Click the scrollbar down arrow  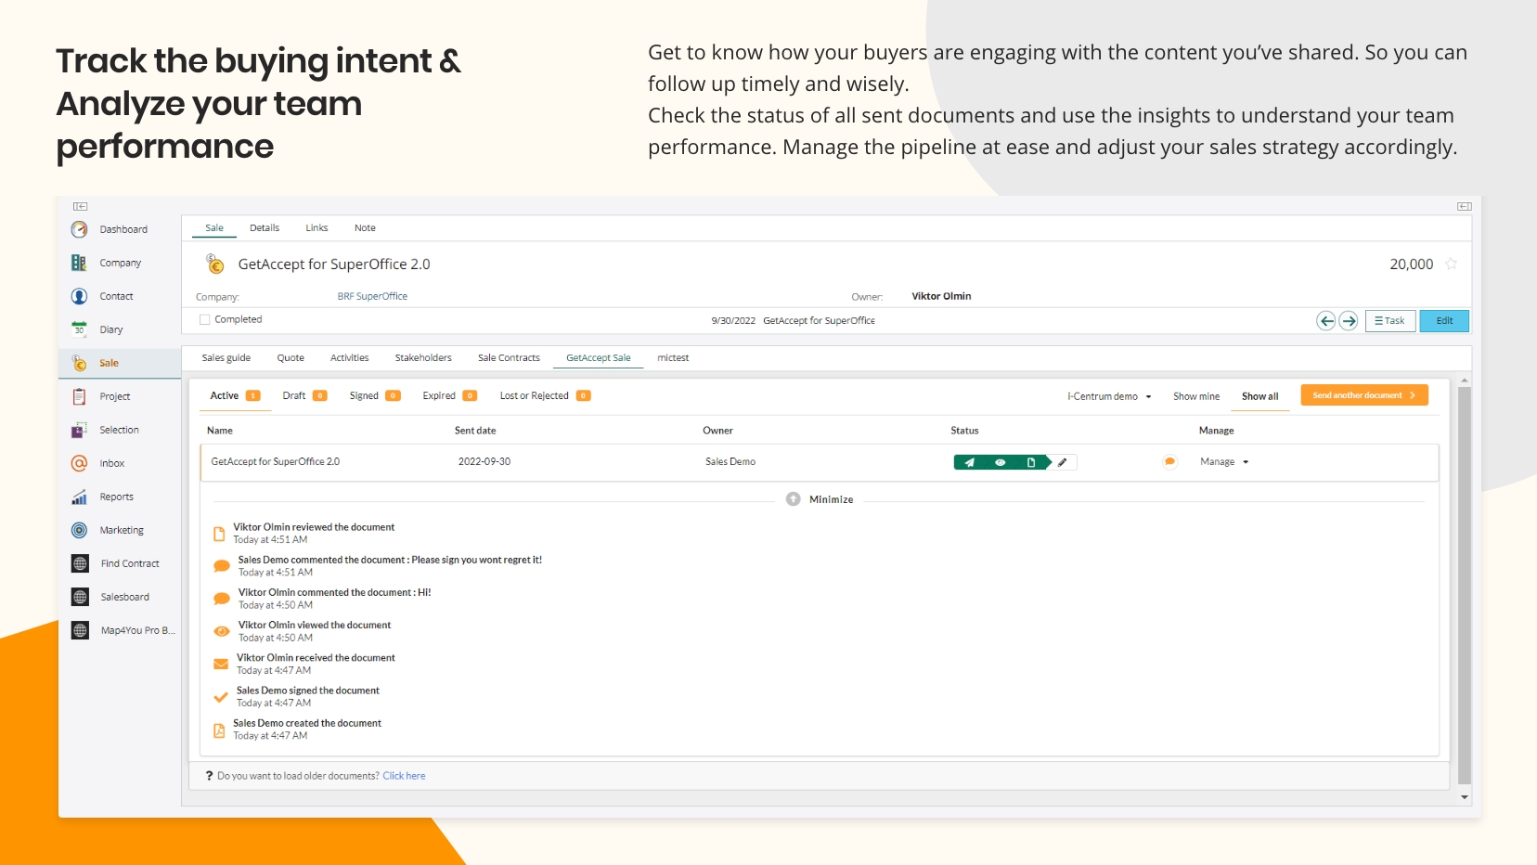click(1465, 797)
